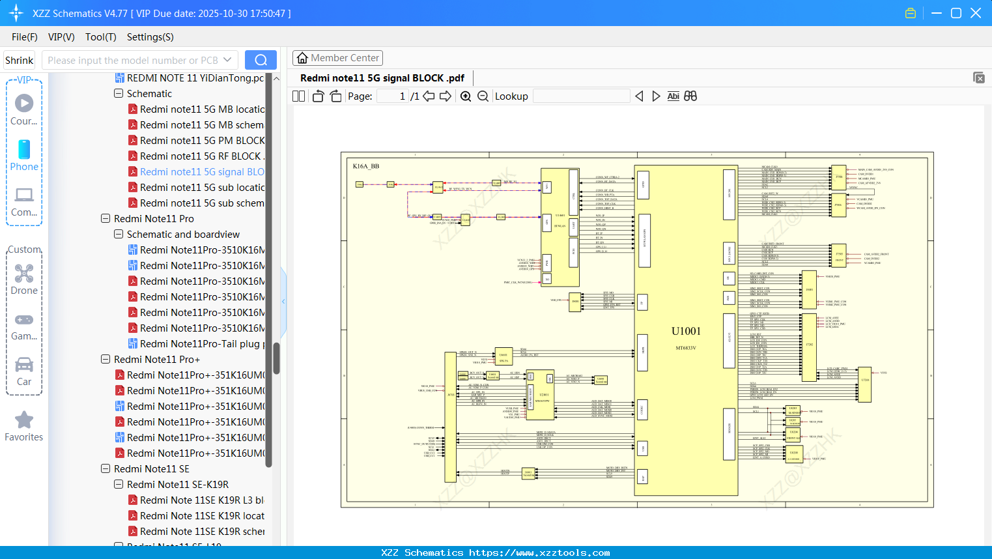Click the Lookup text field
The height and width of the screenshot is (559, 992).
[581, 96]
